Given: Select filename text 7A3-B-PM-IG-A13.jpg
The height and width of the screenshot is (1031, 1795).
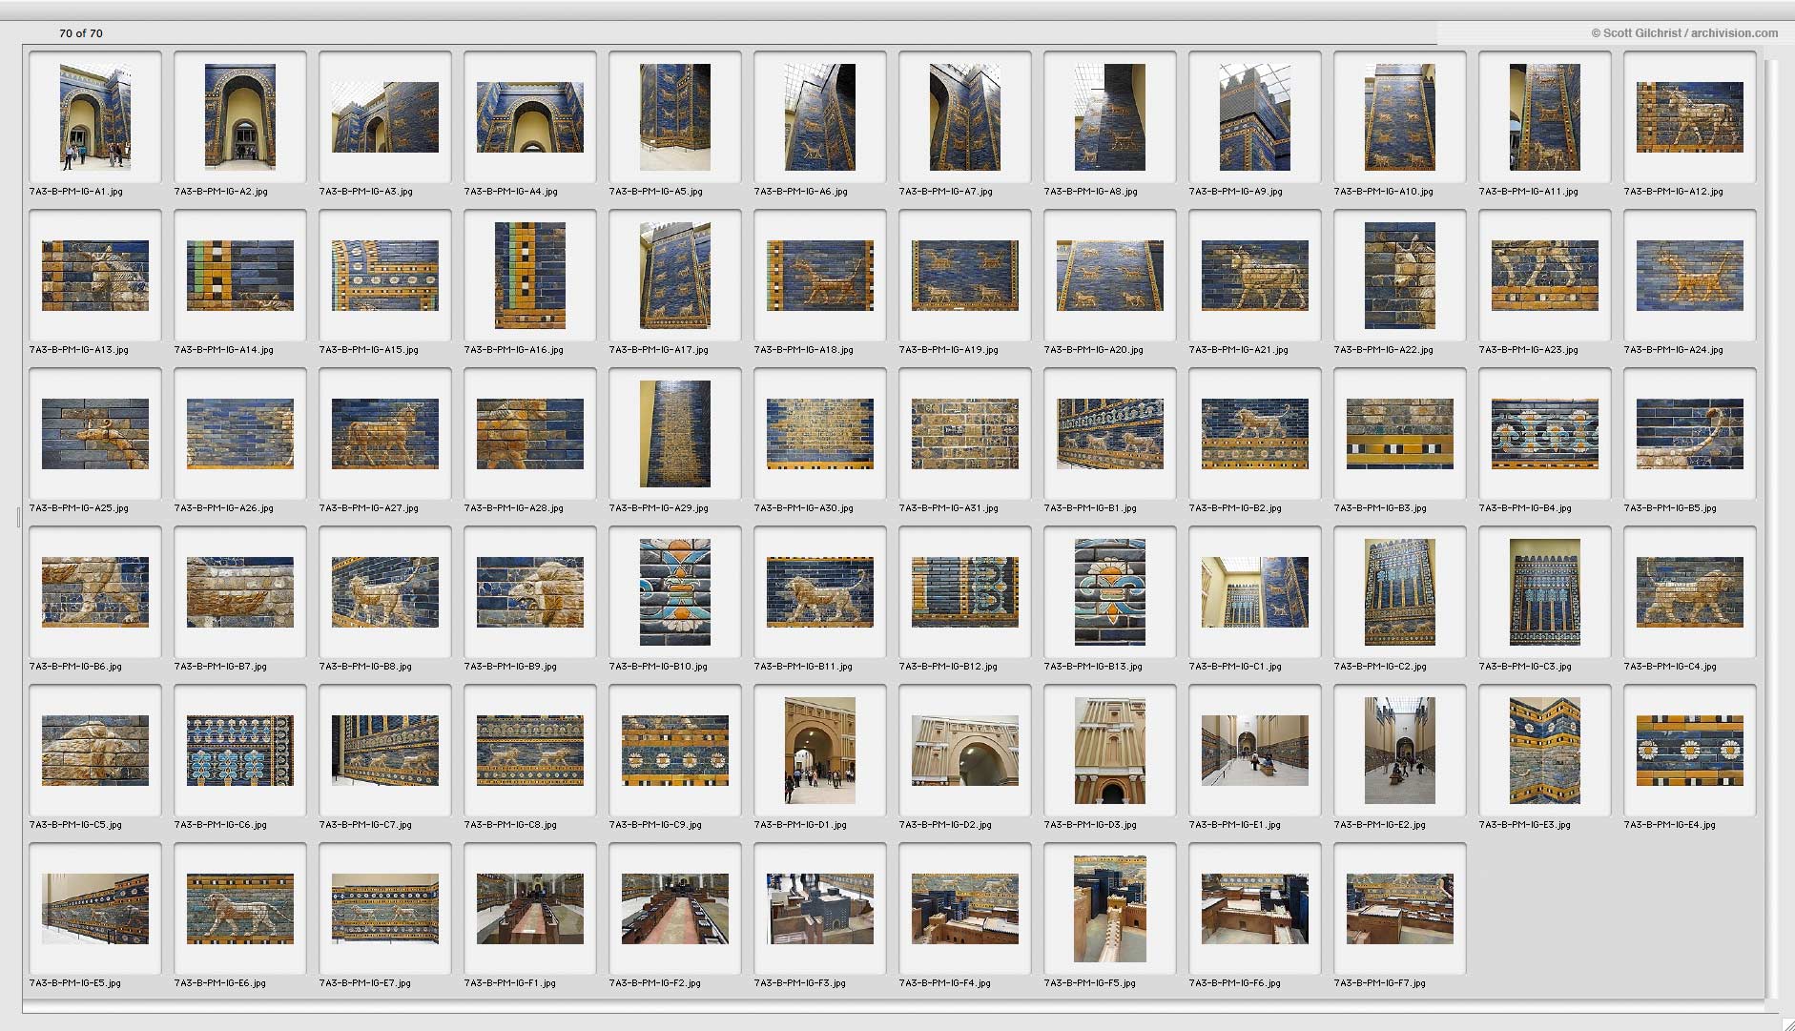Looking at the screenshot, I should pyautogui.click(x=78, y=350).
